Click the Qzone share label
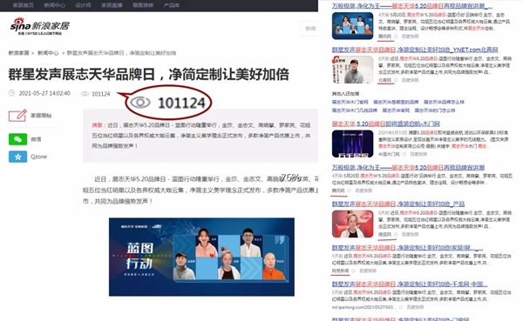Image resolution: width=523 pixels, height=321 pixels. click(38, 157)
